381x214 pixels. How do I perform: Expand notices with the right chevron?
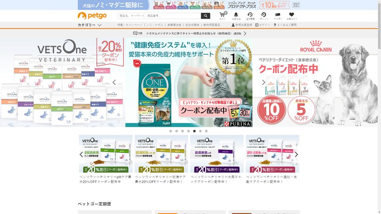pyautogui.click(x=245, y=33)
